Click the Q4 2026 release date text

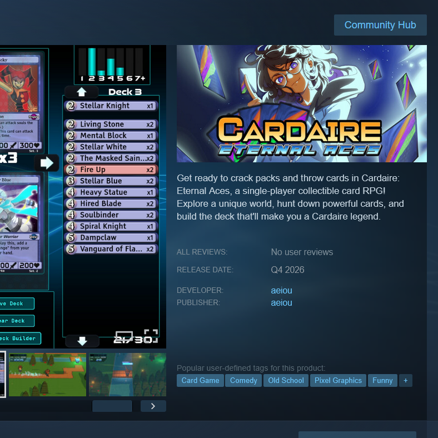coord(287,270)
